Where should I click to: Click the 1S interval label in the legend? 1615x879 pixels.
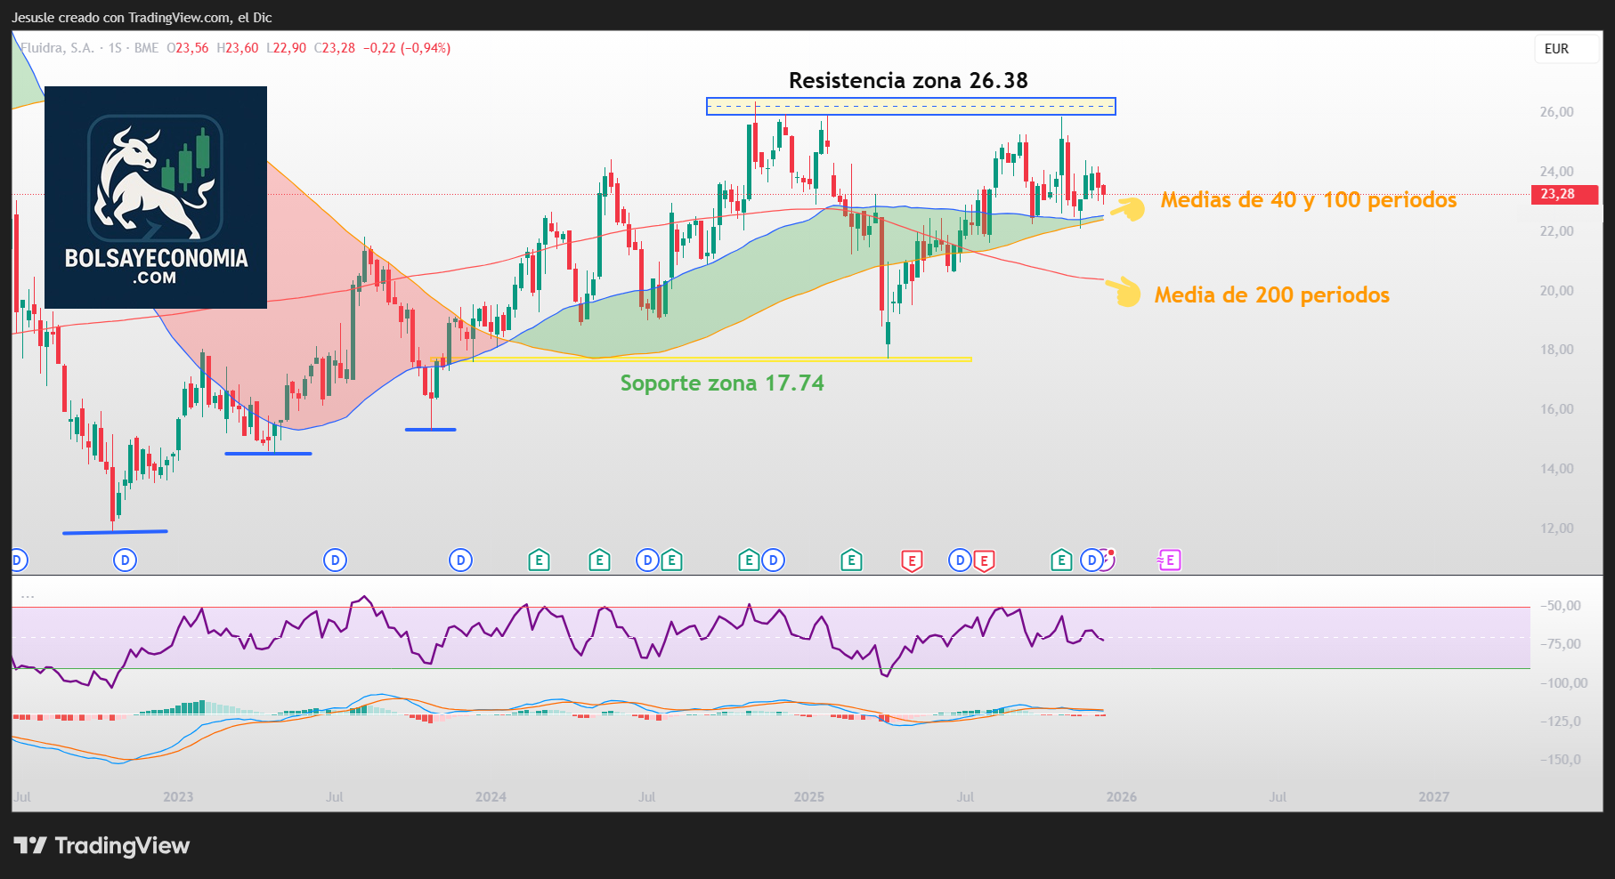coord(115,48)
